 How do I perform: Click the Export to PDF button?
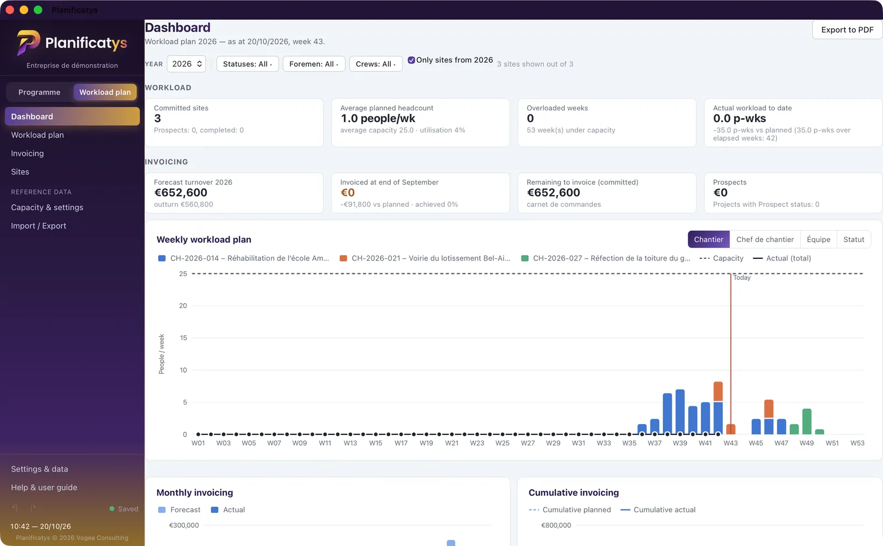point(847,30)
